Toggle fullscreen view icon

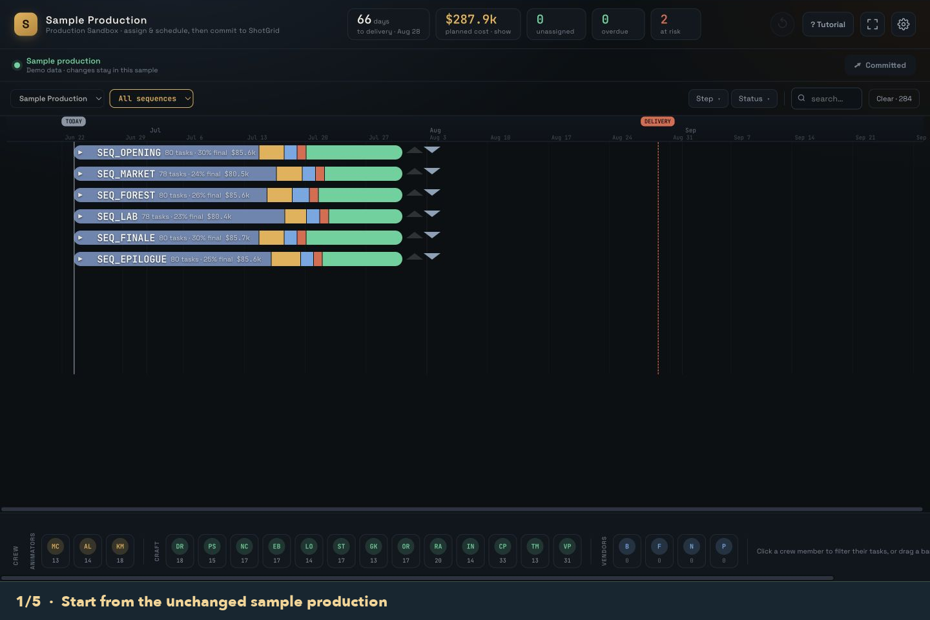point(873,25)
